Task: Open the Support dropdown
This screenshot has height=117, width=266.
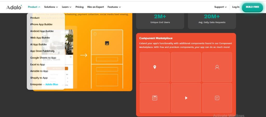Action: [x=220, y=7]
